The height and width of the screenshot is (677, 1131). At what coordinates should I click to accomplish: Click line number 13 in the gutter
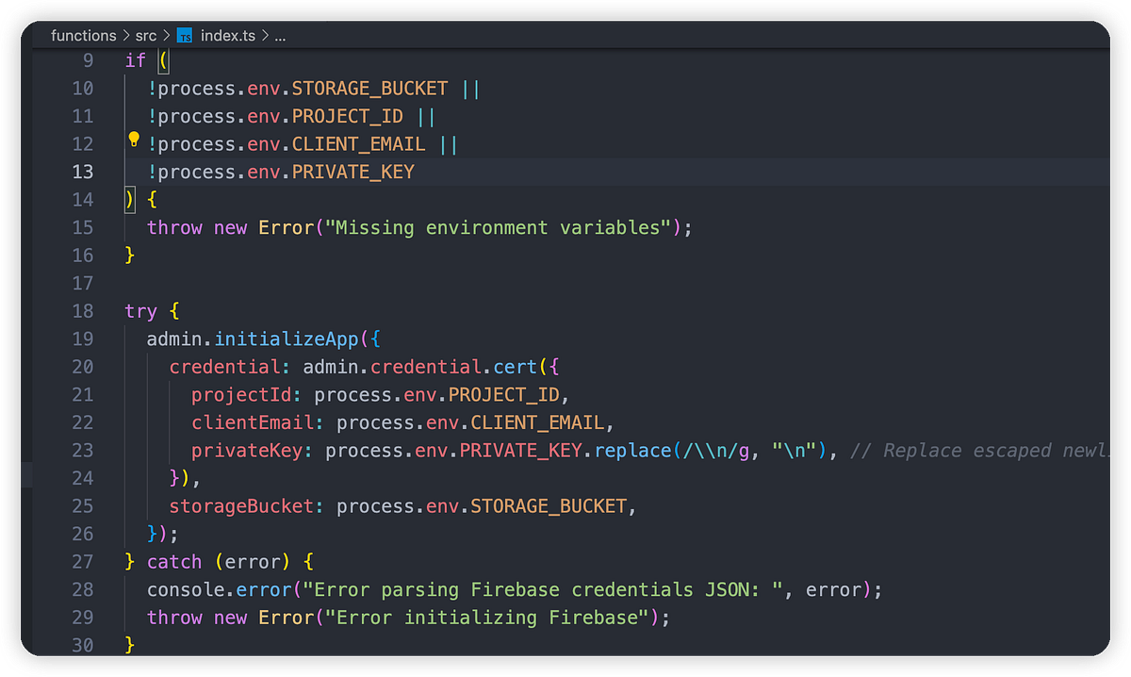(x=82, y=172)
